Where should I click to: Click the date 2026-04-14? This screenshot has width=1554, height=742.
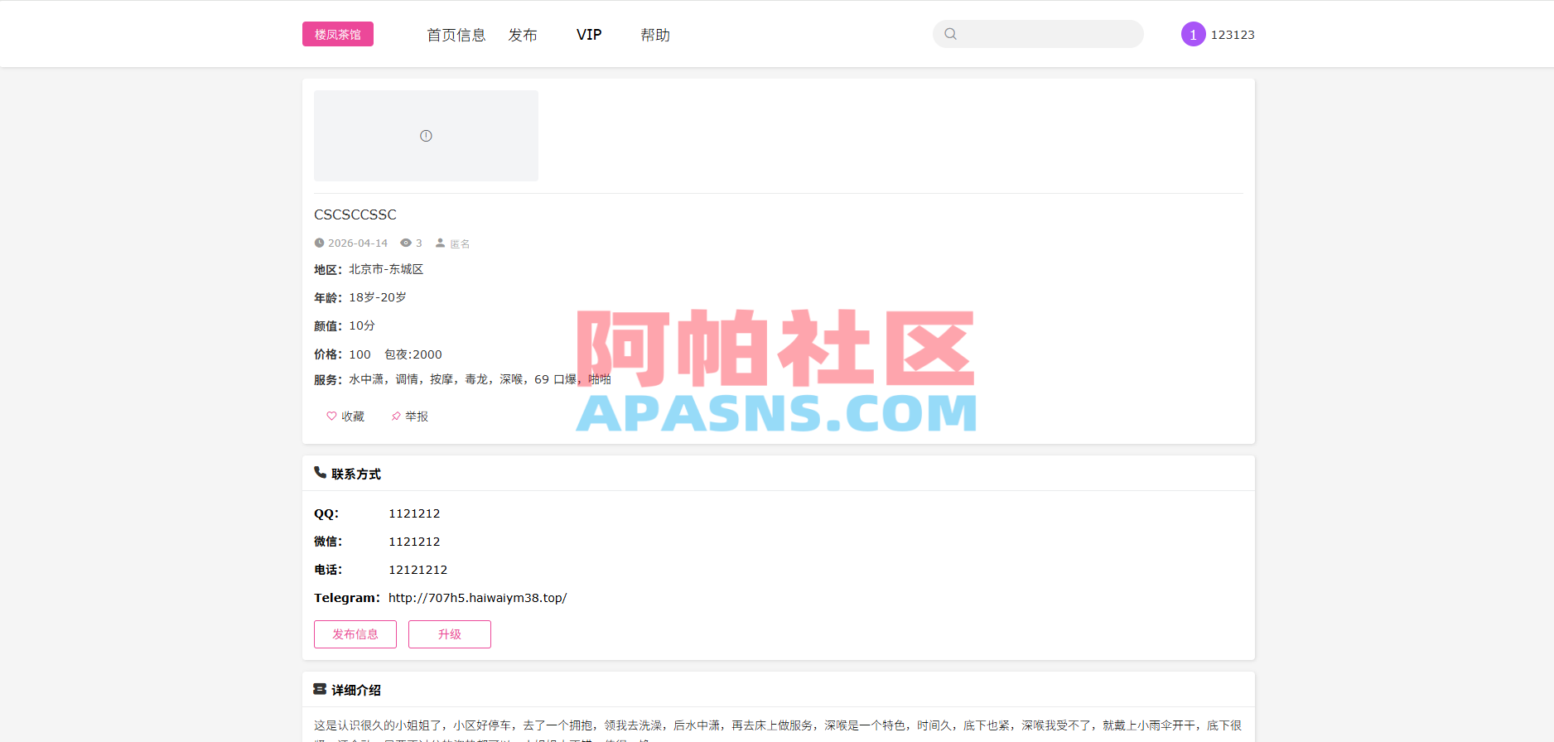358,243
